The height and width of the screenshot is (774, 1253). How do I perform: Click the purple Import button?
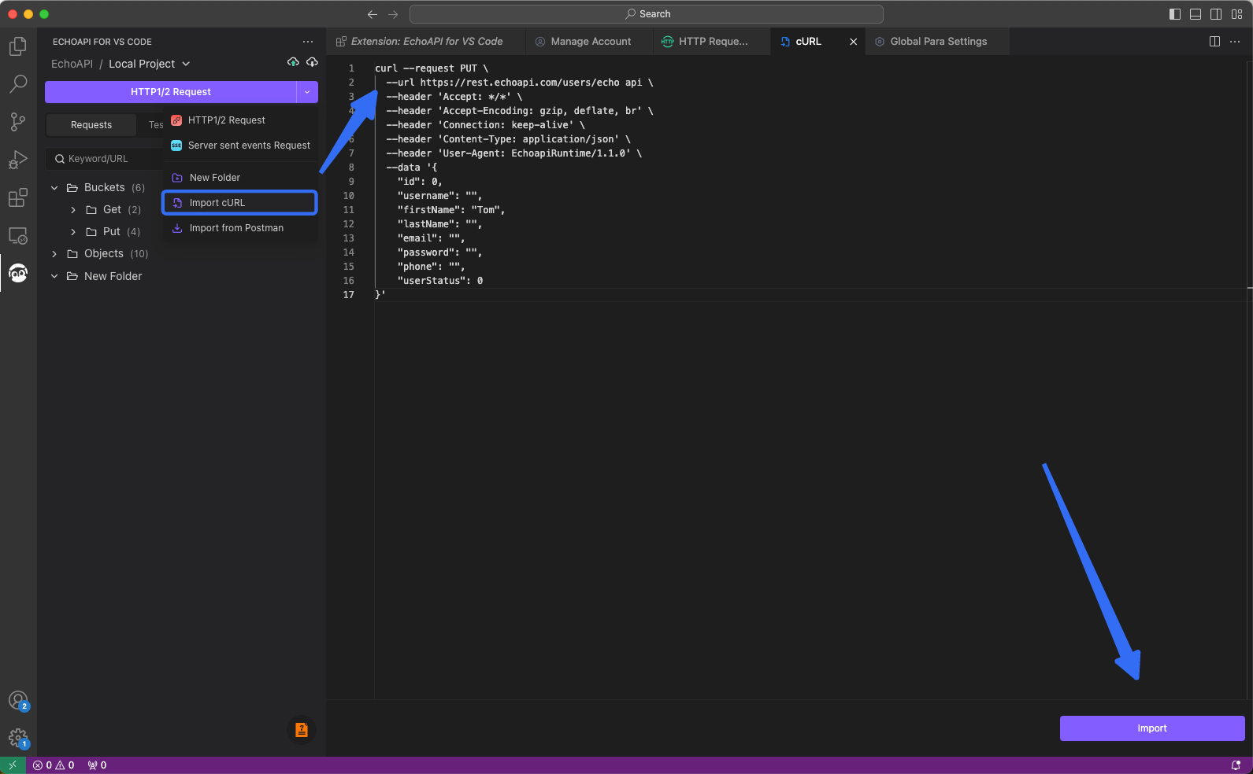[1152, 728]
